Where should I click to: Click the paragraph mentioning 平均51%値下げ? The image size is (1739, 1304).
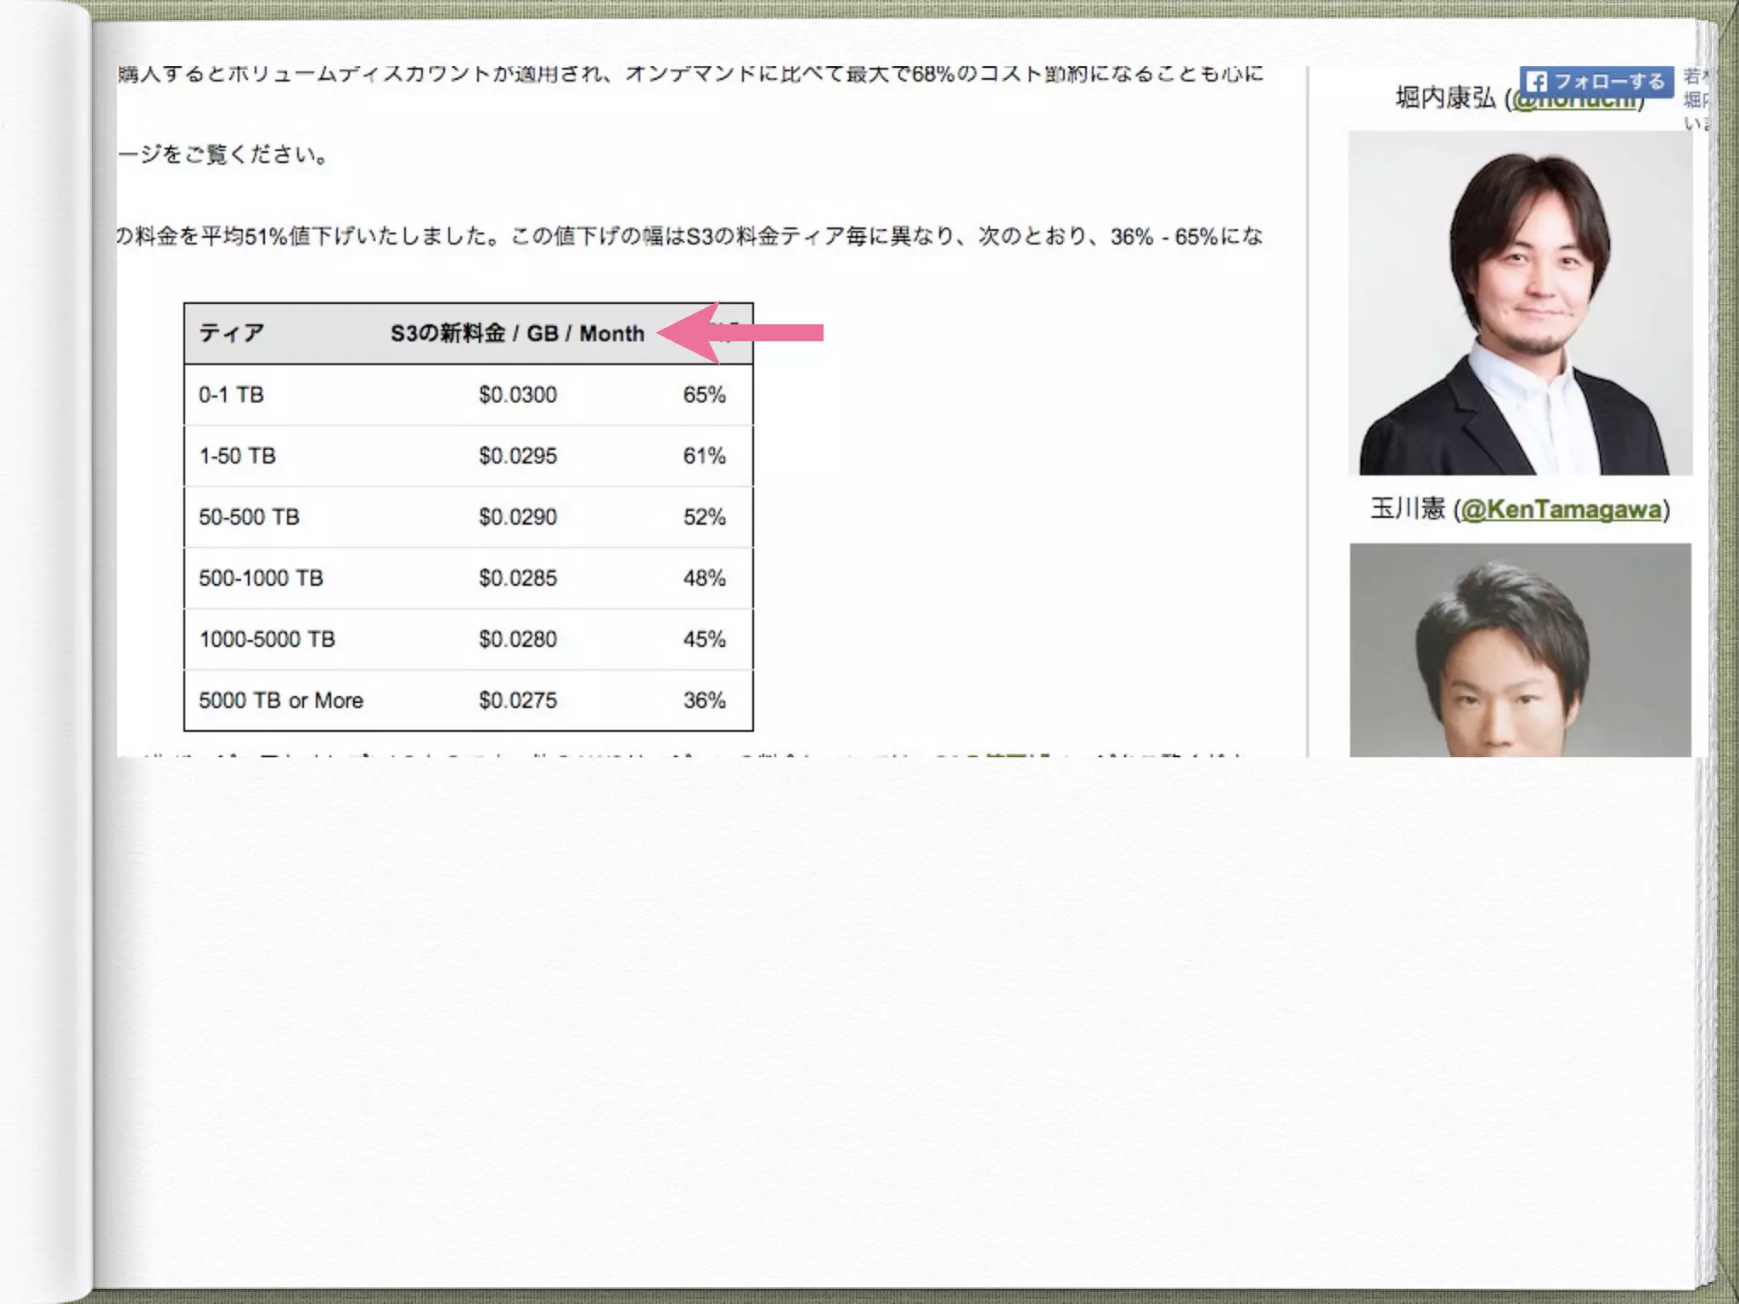(690, 236)
